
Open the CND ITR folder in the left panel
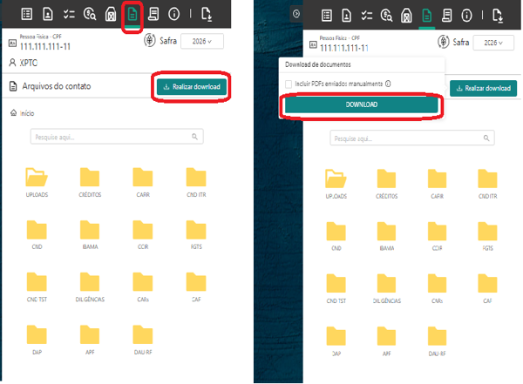[196, 183]
